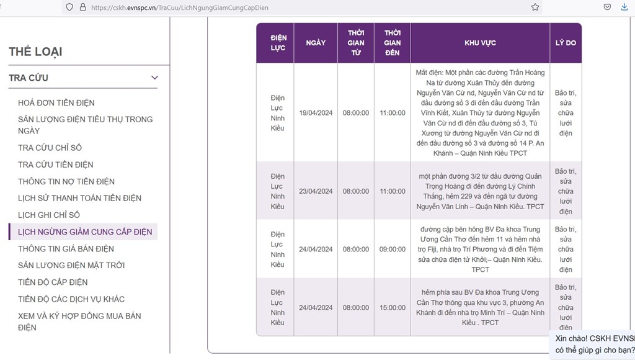The image size is (635, 360).
Task: Open the Pocket save icon
Action: (607, 7)
